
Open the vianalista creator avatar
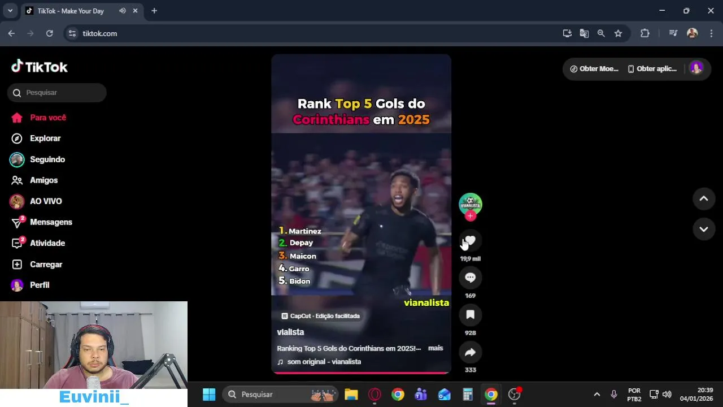tap(470, 204)
